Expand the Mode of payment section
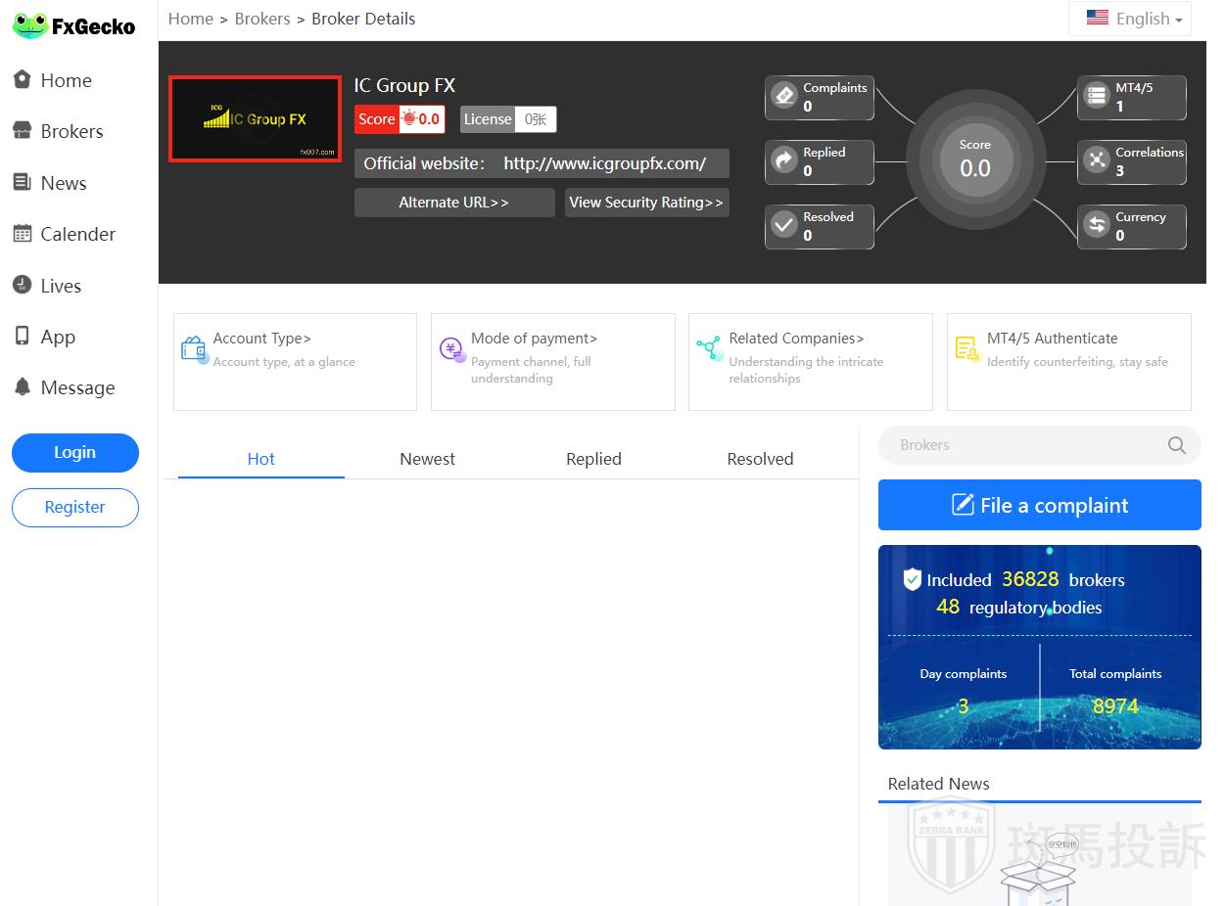This screenshot has width=1225, height=906. click(x=534, y=339)
